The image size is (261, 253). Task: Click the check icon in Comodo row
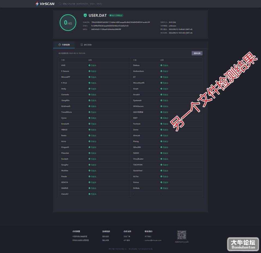(89, 95)
